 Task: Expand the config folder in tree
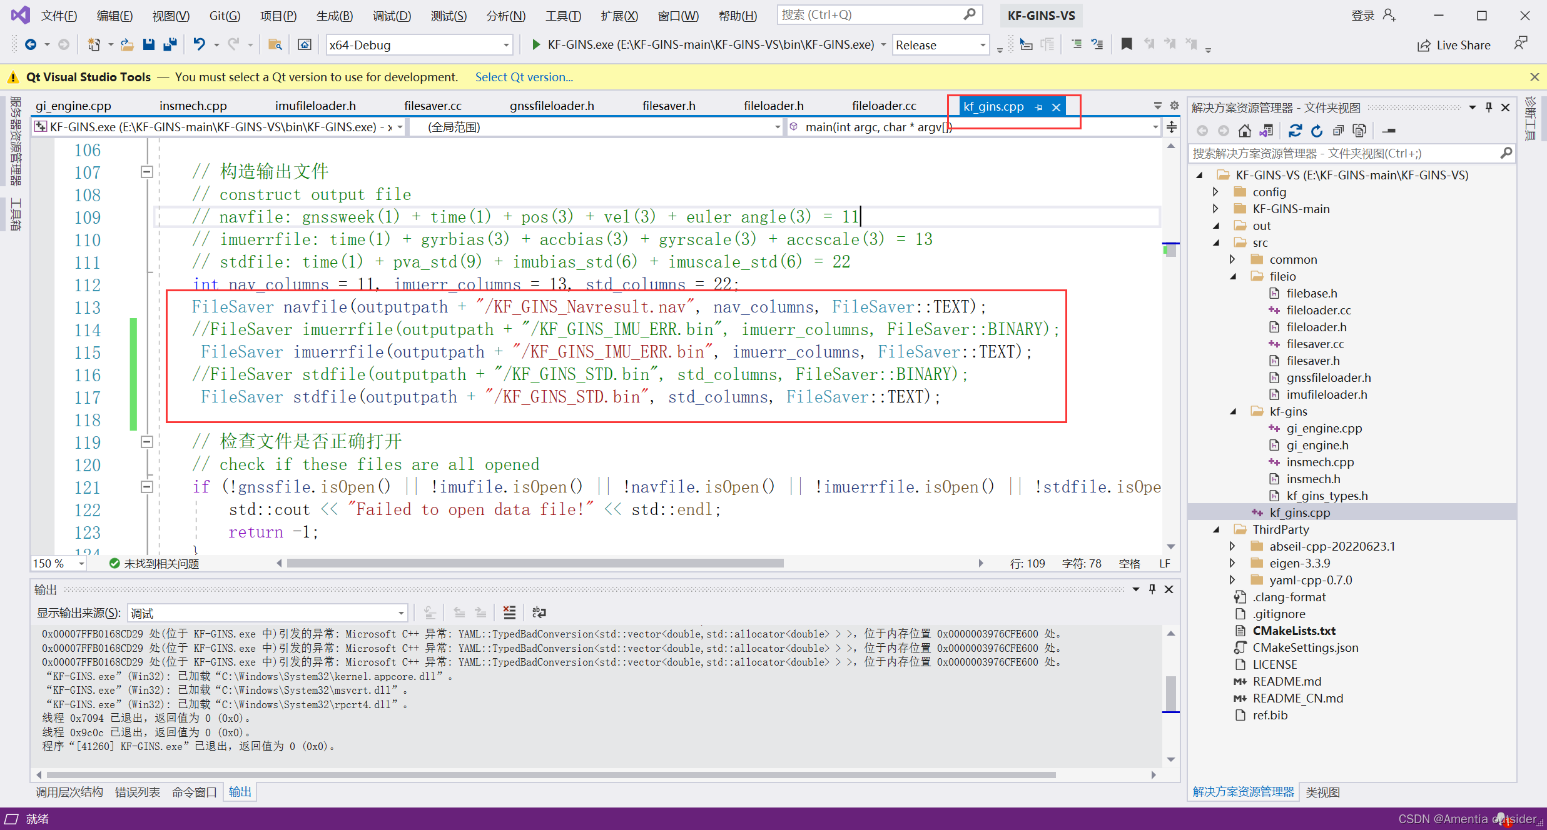[1215, 192]
